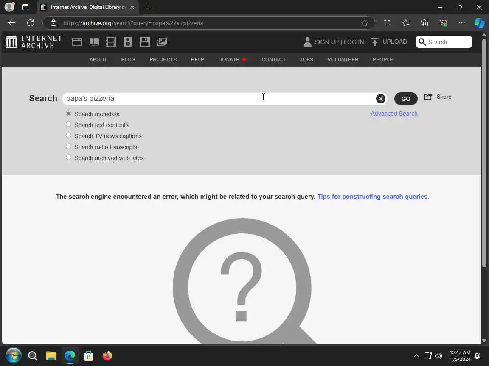Open the Software (floppy disk) collection icon
Image resolution: width=489 pixels, height=366 pixels.
(145, 42)
